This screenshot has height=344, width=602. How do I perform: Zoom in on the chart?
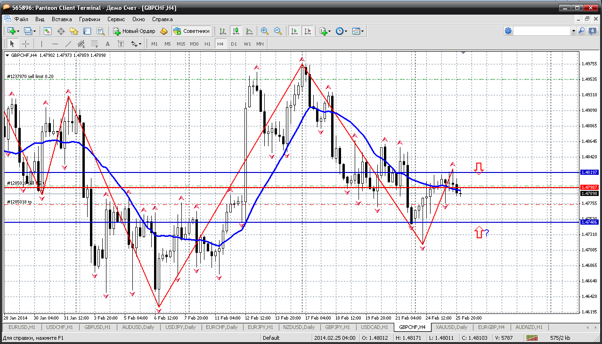[265, 31]
